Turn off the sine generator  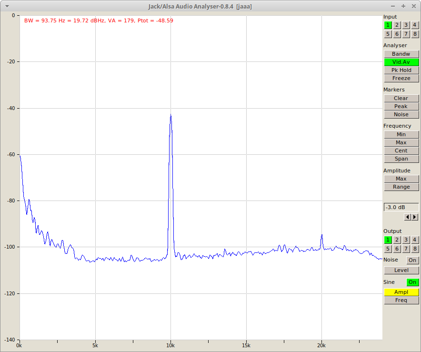412,282
